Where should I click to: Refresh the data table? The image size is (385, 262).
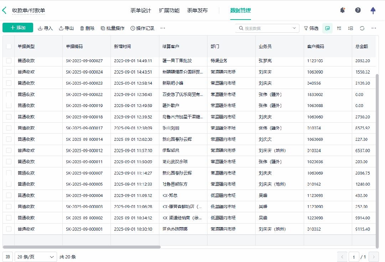coord(362,28)
